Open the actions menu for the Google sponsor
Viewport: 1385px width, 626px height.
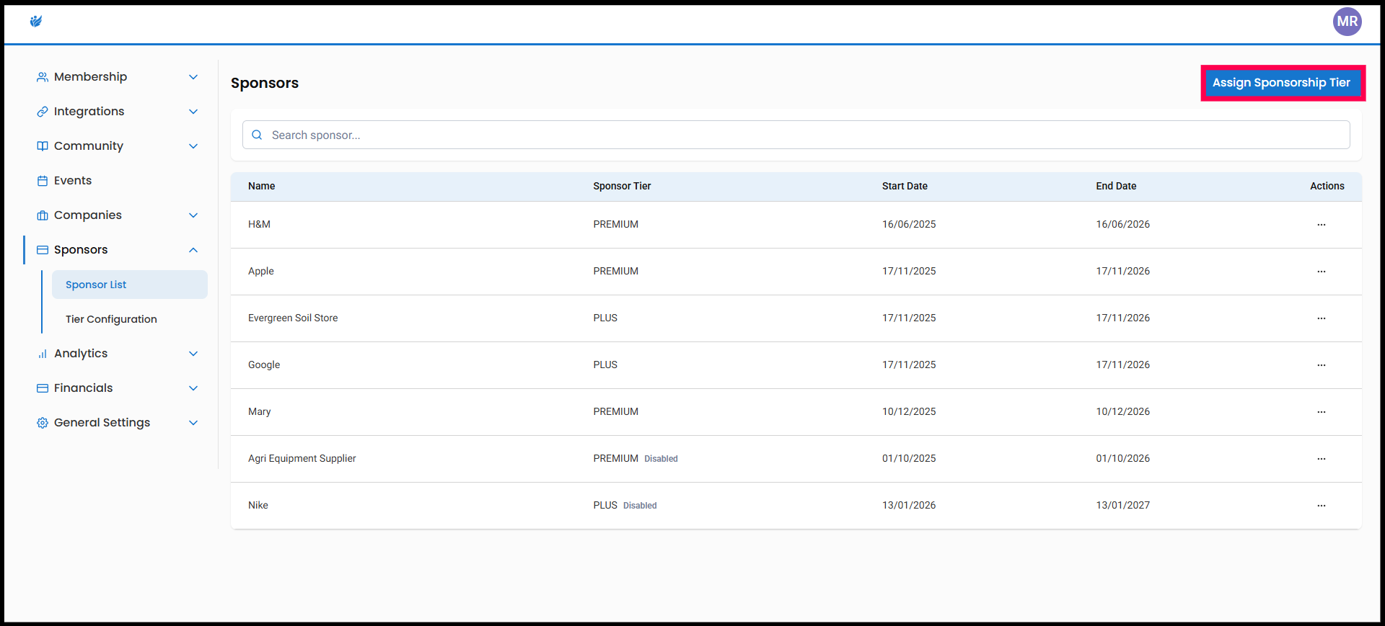tap(1321, 365)
